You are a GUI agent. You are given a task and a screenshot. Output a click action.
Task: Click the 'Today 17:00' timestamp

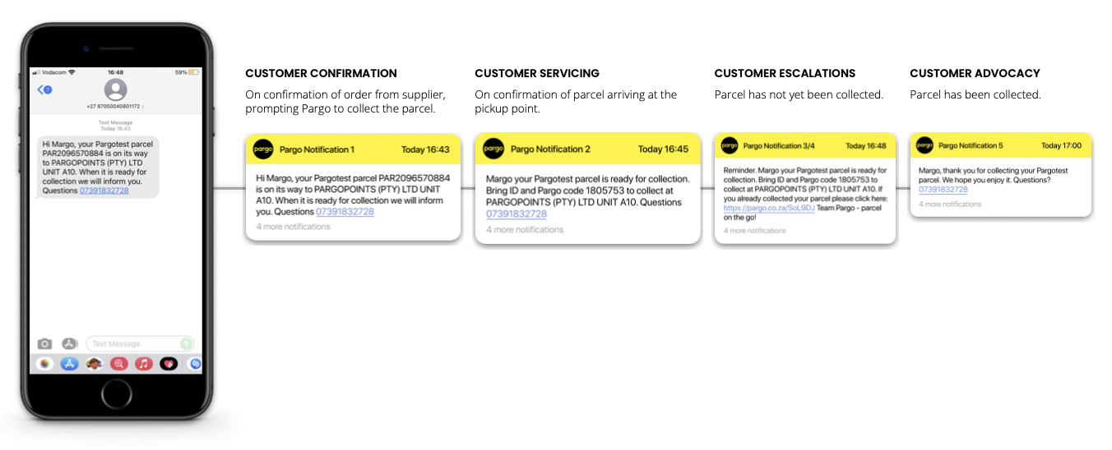(1063, 145)
